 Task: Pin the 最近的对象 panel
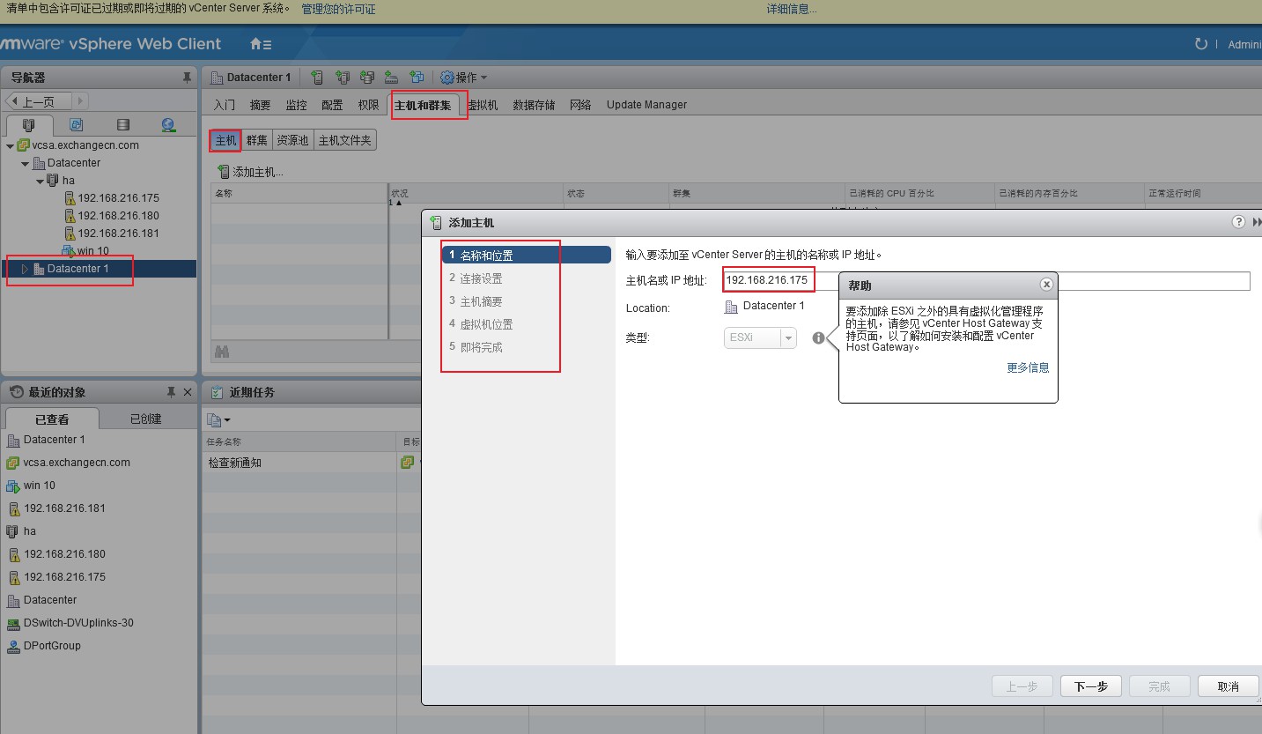pyautogui.click(x=172, y=392)
